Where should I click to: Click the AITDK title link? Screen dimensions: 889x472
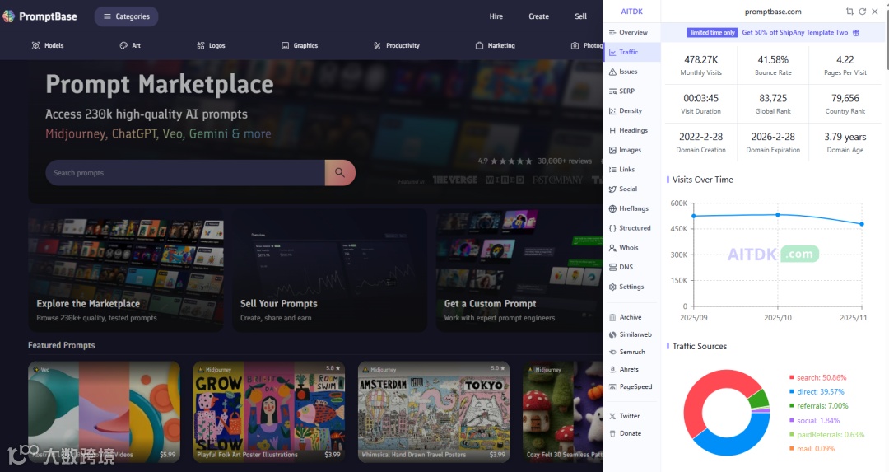631,12
